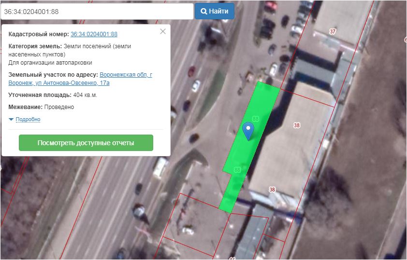Image resolution: width=407 pixels, height=260 pixels.
Task: Click the Уточненная площадь 404 кв.м. text
Action: coord(53,95)
